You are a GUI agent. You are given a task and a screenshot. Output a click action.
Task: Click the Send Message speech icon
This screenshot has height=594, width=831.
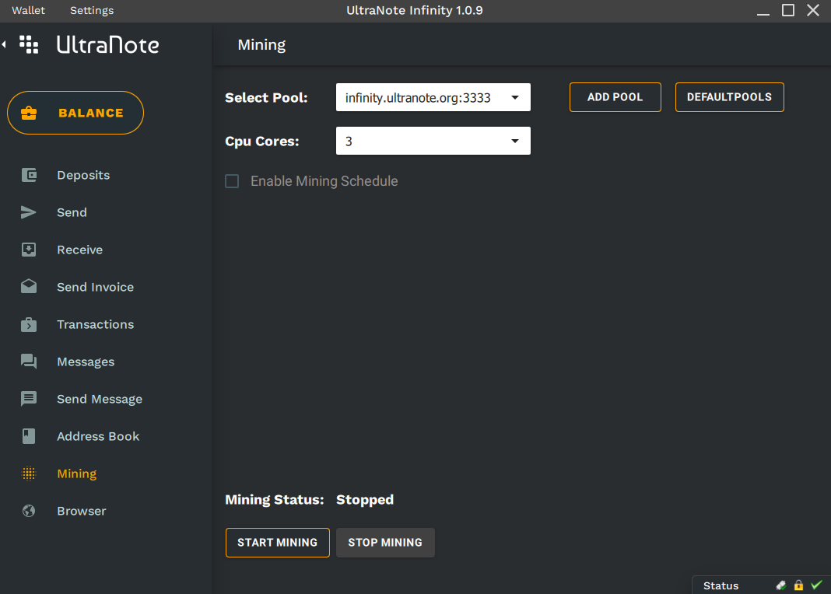point(29,399)
